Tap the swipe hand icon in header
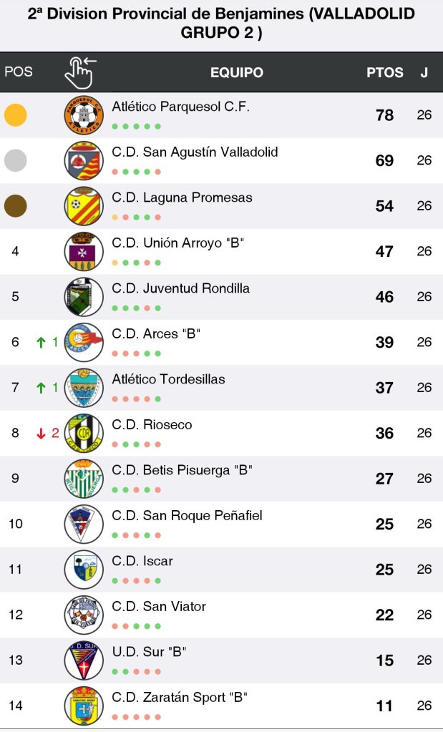The height and width of the screenshot is (732, 443). pyautogui.click(x=80, y=72)
